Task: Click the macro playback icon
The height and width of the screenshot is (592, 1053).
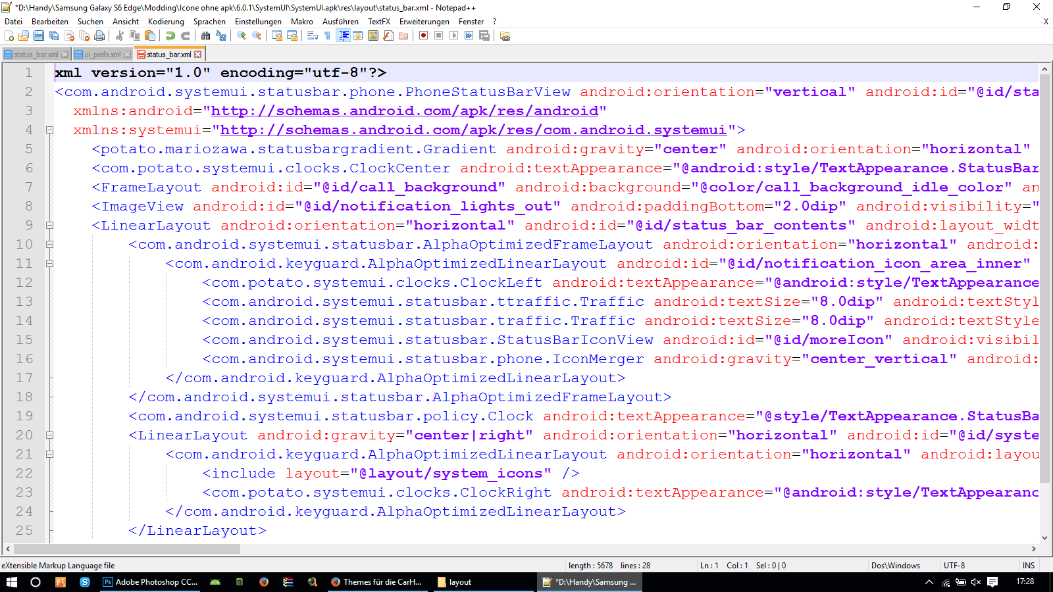Action: pos(454,36)
